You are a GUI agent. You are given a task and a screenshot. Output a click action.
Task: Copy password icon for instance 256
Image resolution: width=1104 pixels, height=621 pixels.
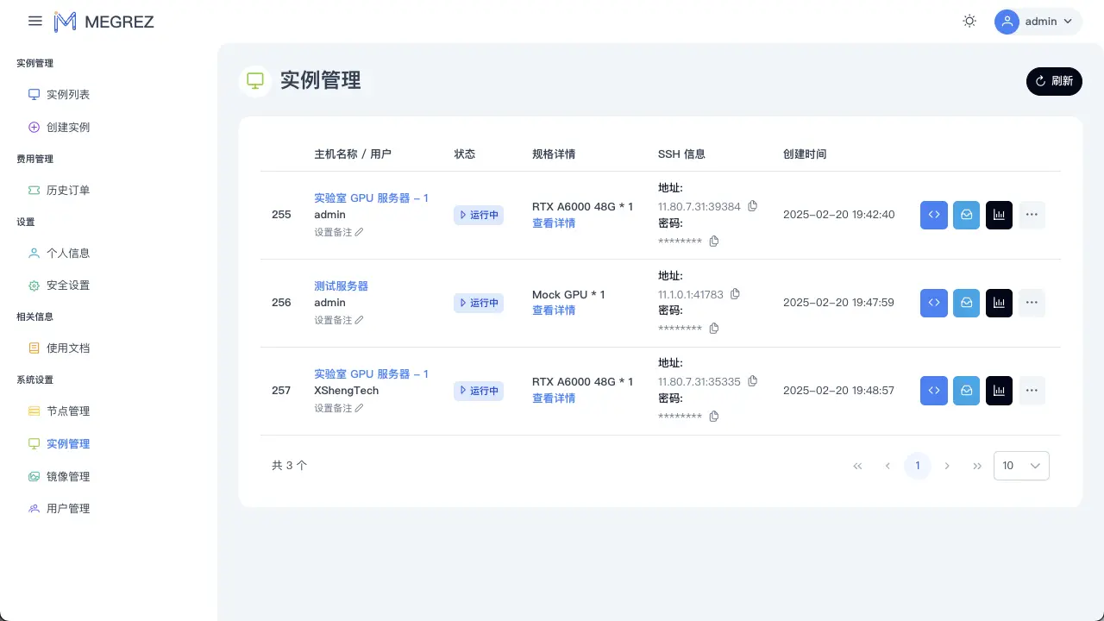(x=714, y=329)
